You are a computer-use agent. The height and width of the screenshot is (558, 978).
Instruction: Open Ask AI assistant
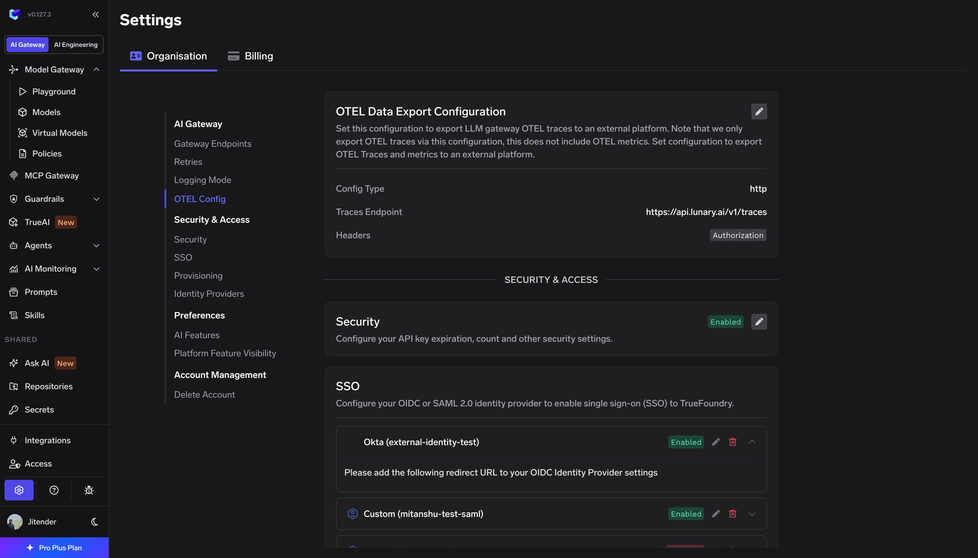37,363
